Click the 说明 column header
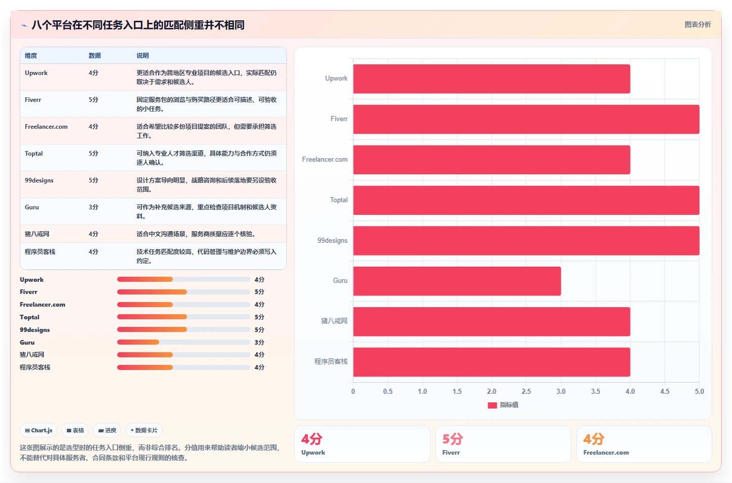The image size is (732, 483). click(142, 56)
